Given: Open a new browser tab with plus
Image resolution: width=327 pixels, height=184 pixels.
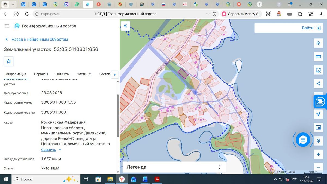Looking at the screenshot, I should coord(259,4).
